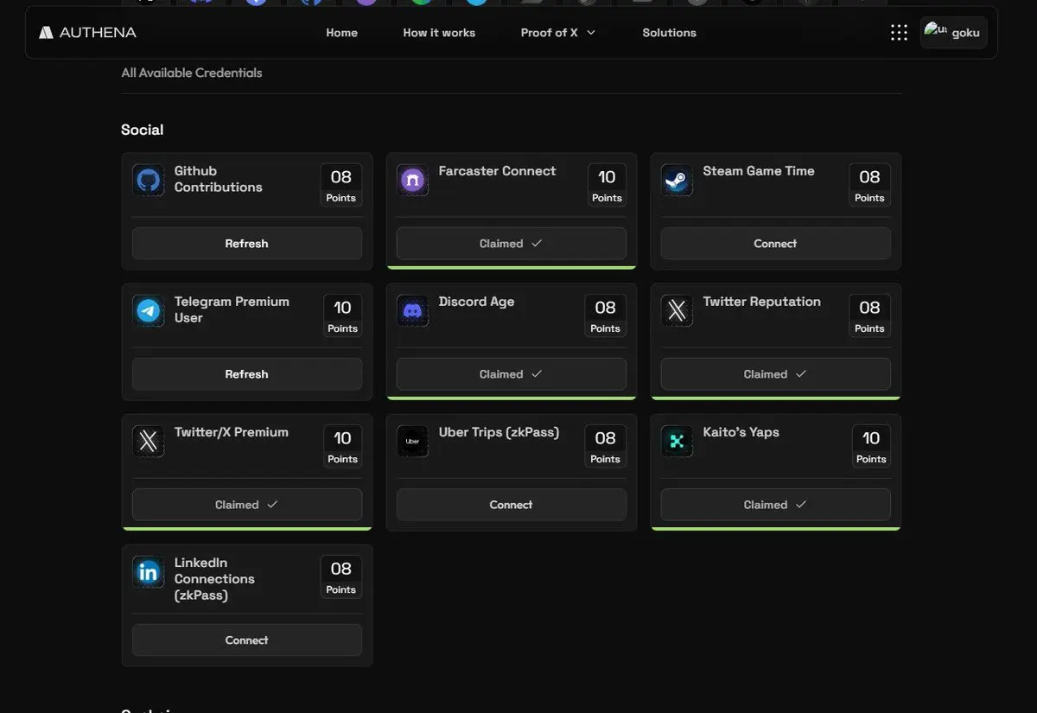Viewport: 1037px width, 713px height.
Task: Click the Uber Trips 08 Points badge
Action: (x=605, y=447)
